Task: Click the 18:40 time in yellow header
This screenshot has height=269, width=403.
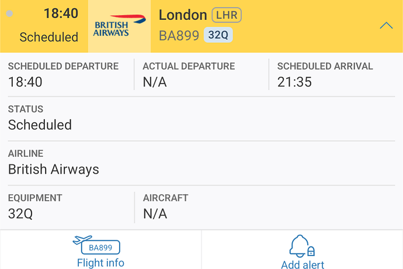Action: 61,13
